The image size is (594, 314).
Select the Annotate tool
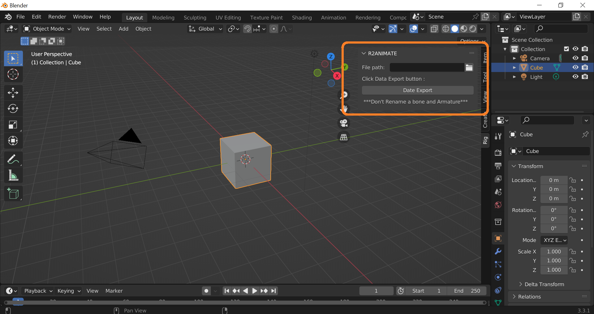(13, 159)
